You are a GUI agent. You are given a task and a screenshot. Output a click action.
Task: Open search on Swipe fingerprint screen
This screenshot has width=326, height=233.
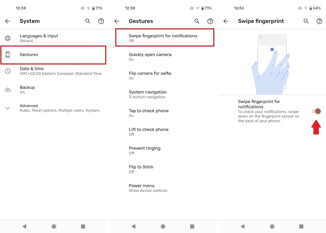pos(306,21)
